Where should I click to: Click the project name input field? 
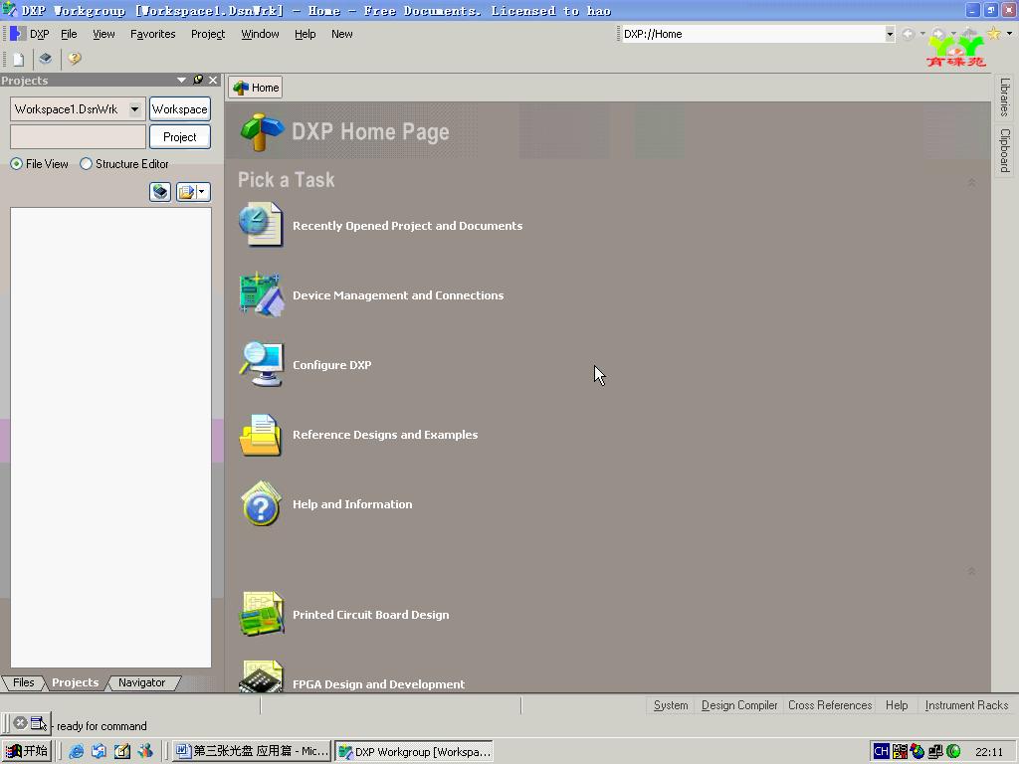point(78,137)
